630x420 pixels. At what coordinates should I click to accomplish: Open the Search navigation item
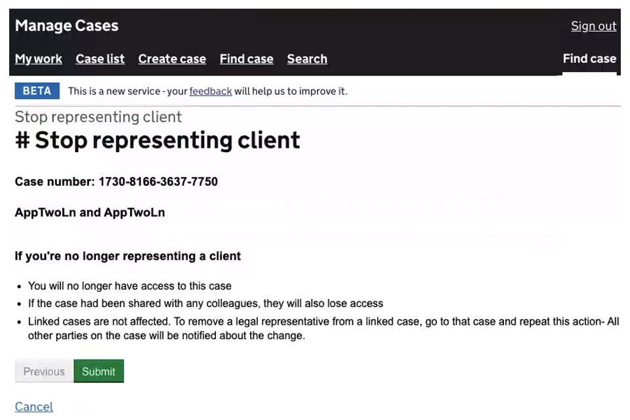point(306,59)
